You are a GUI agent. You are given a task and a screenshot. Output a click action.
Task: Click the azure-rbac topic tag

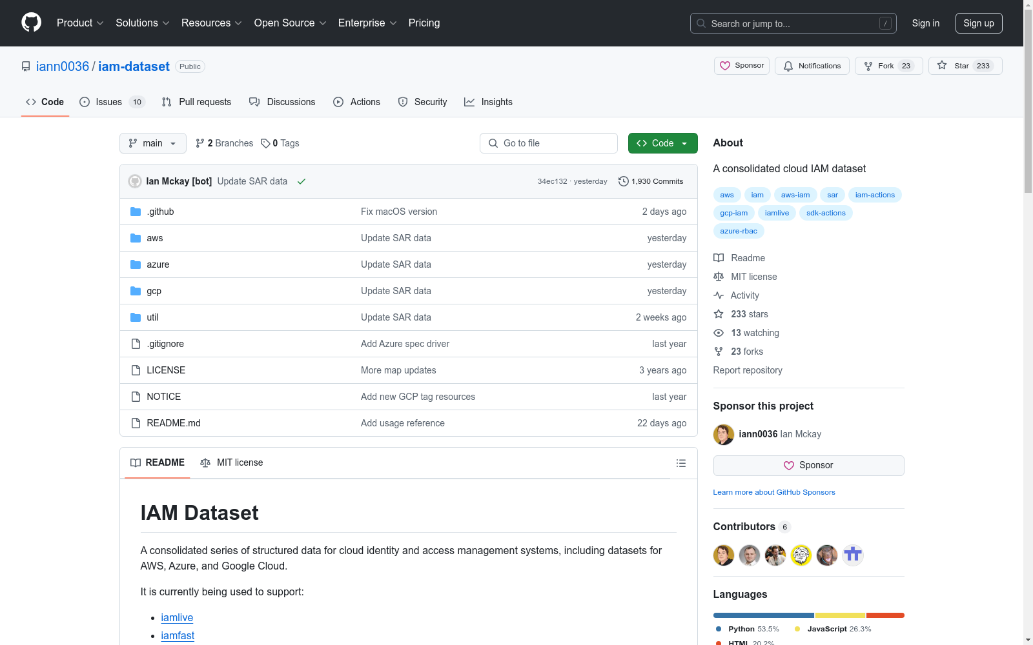(x=739, y=231)
